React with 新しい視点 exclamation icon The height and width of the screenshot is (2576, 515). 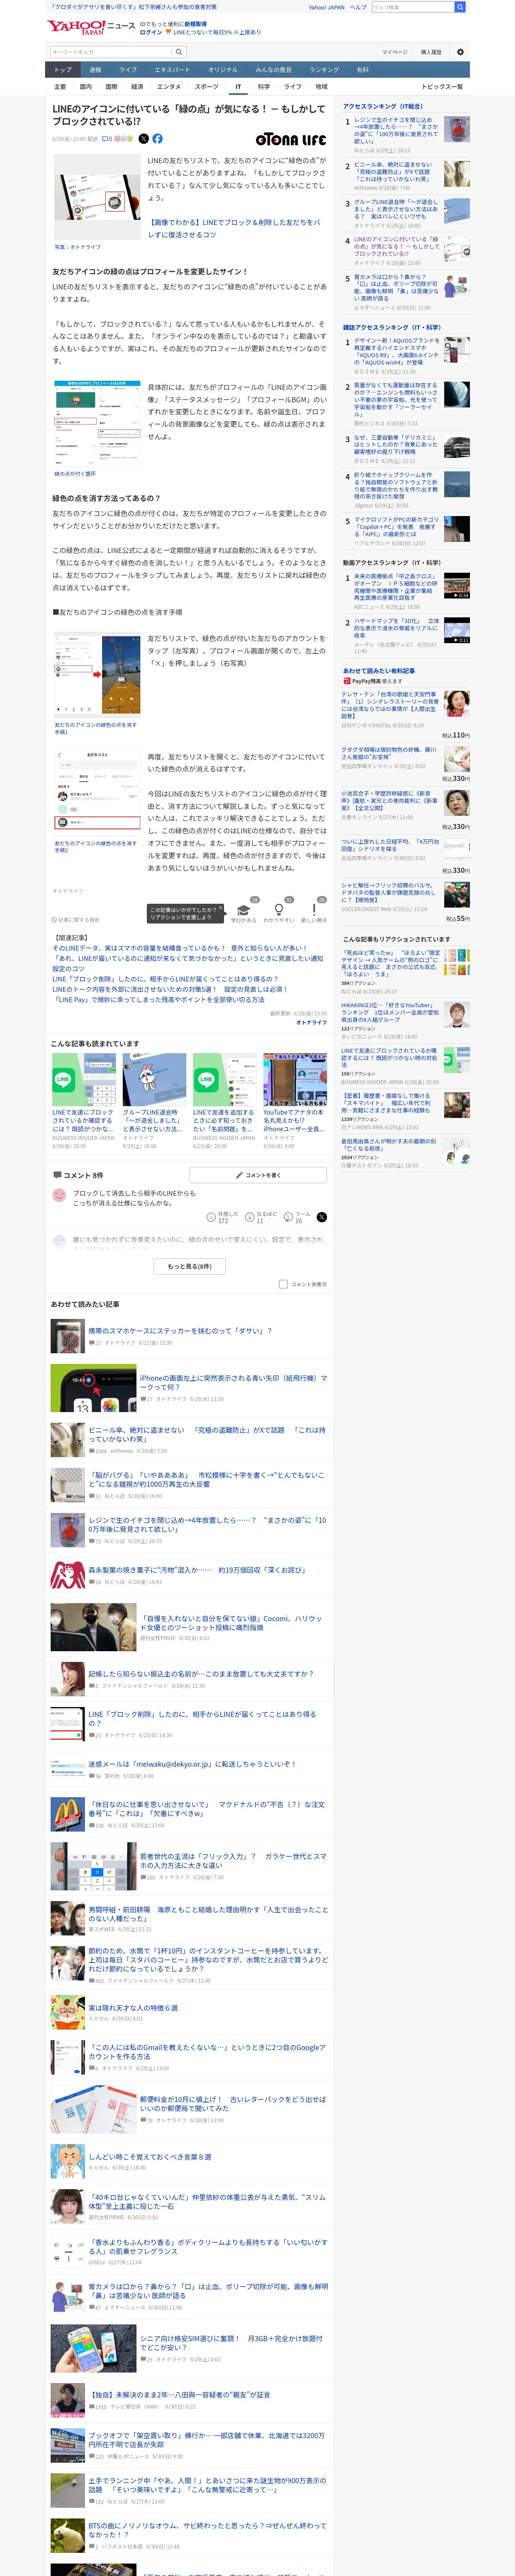[314, 910]
